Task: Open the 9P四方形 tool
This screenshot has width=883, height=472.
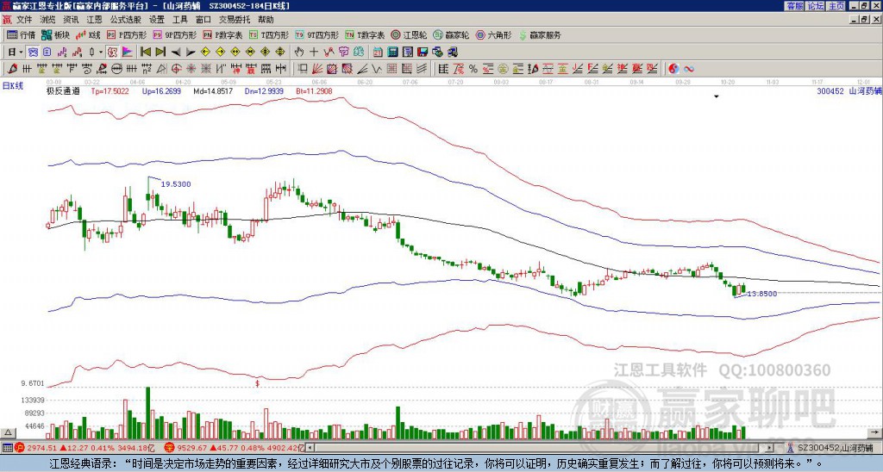Action: (174, 34)
